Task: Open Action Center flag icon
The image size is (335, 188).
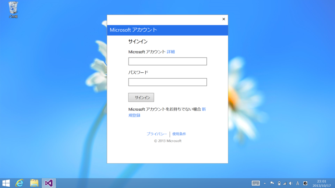Action: [272, 183]
